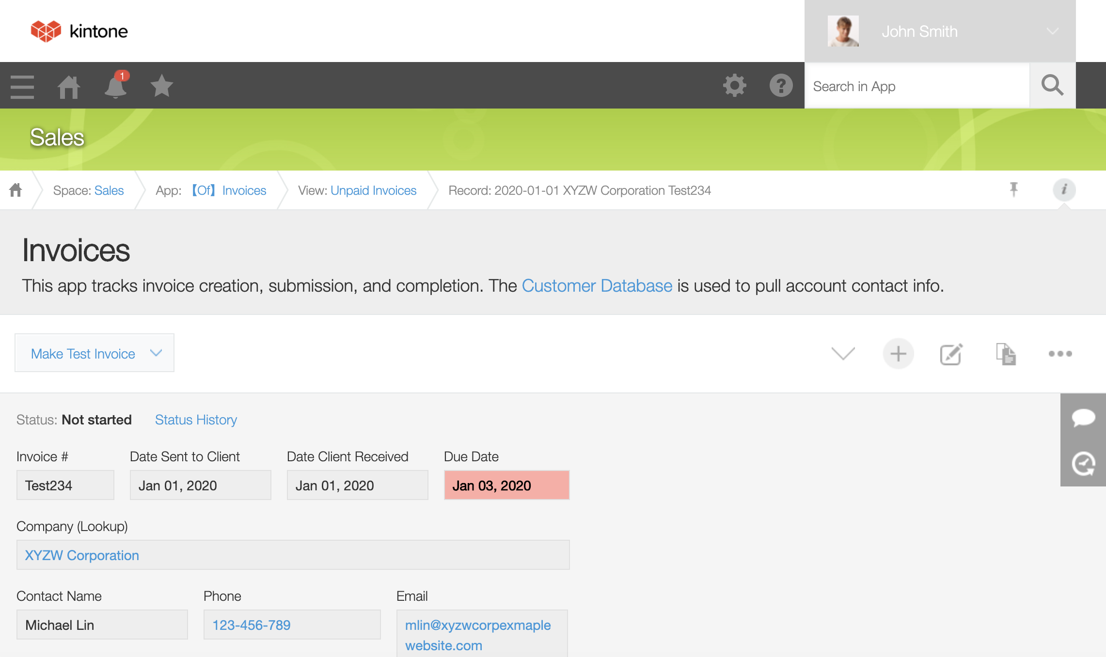Open the bookmarks star icon

[x=161, y=86]
